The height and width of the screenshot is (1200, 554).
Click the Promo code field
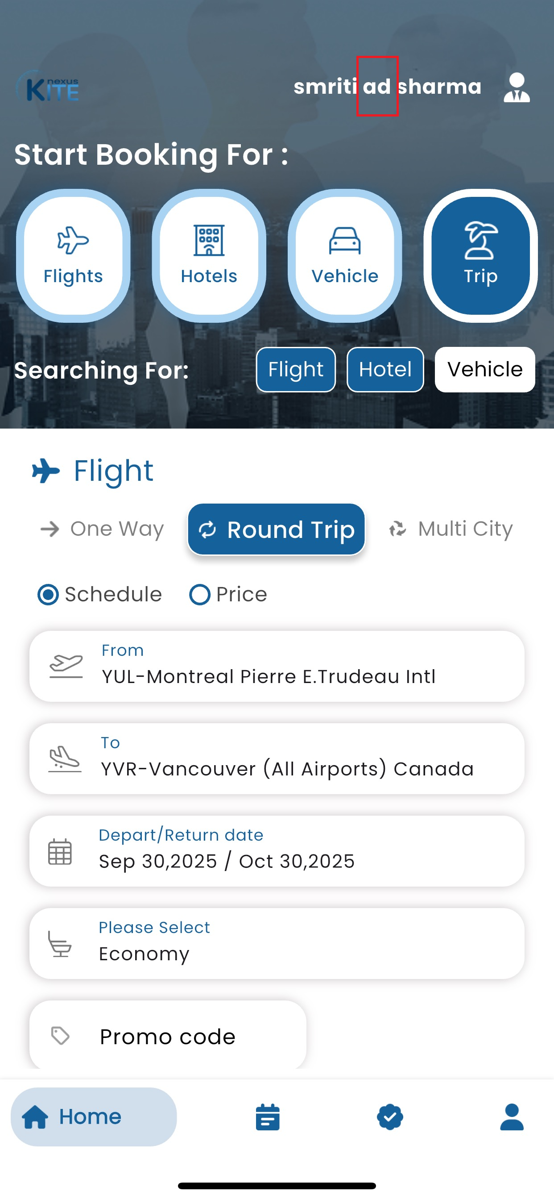(x=168, y=1036)
